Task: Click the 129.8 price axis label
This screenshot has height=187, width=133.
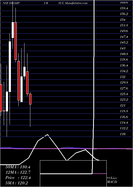Action: [x=124, y=83]
